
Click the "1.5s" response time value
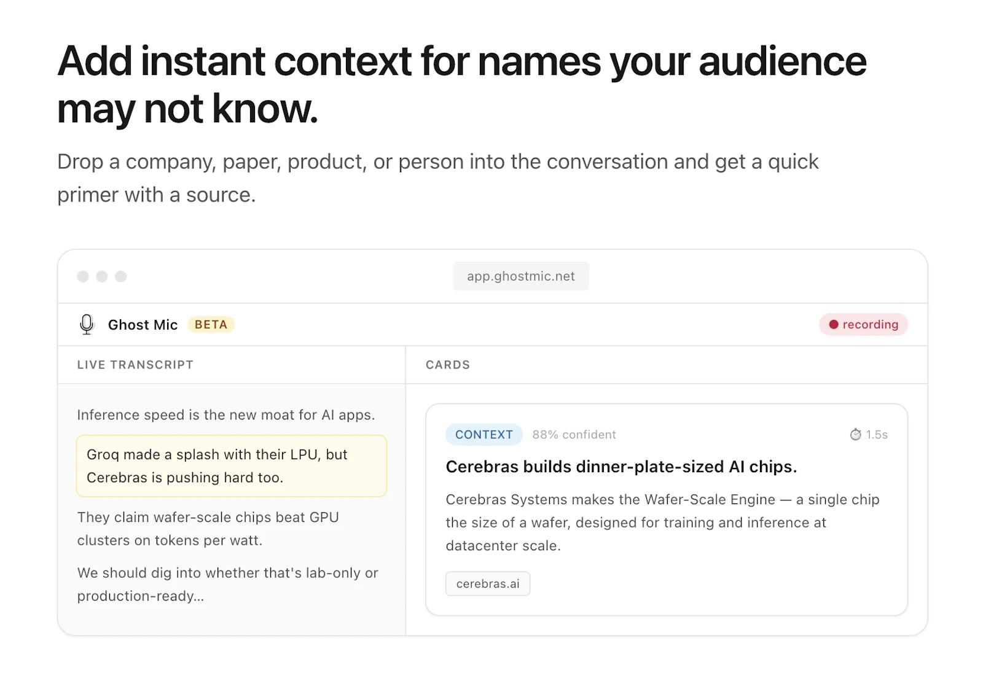point(877,435)
